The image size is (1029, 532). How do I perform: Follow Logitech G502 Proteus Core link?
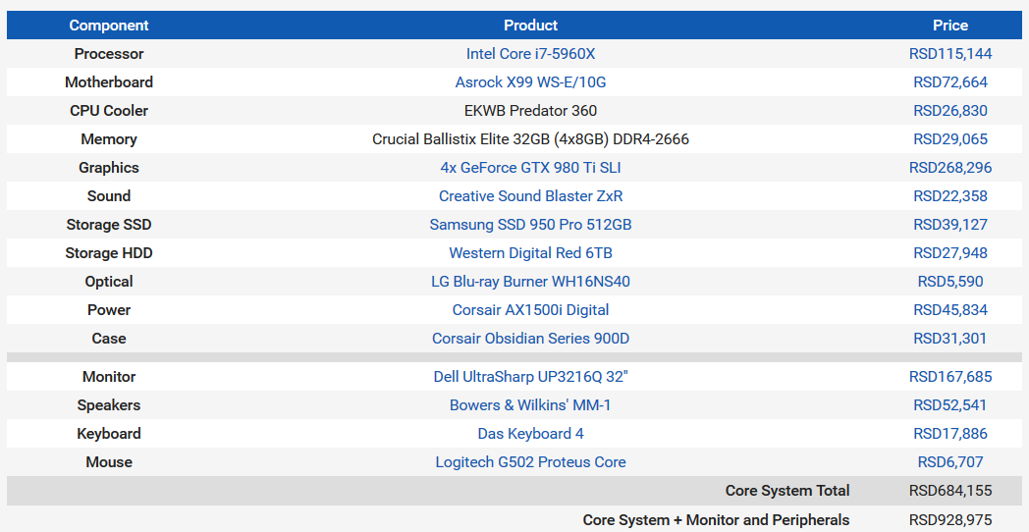pyautogui.click(x=530, y=461)
